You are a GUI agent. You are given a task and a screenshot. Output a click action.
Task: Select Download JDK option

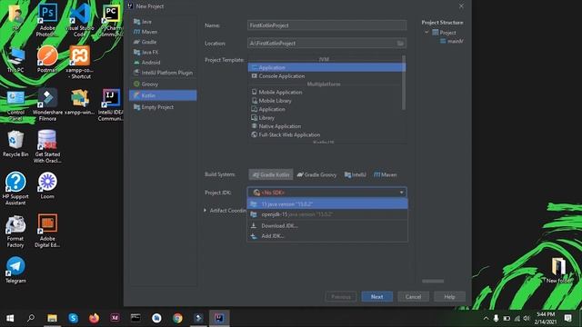[x=327, y=226]
